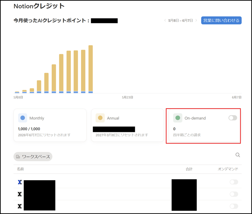Select the ワークスペース filter tab
The image size is (252, 214).
33,157
